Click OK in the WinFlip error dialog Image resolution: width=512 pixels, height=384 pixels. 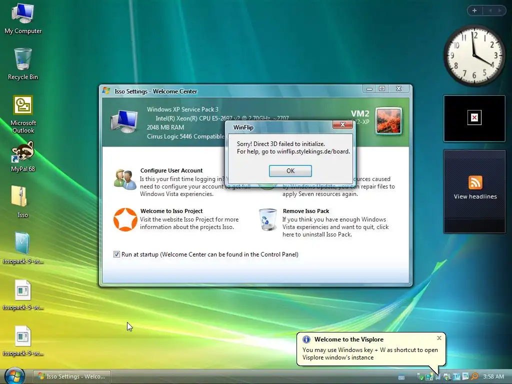click(x=290, y=171)
